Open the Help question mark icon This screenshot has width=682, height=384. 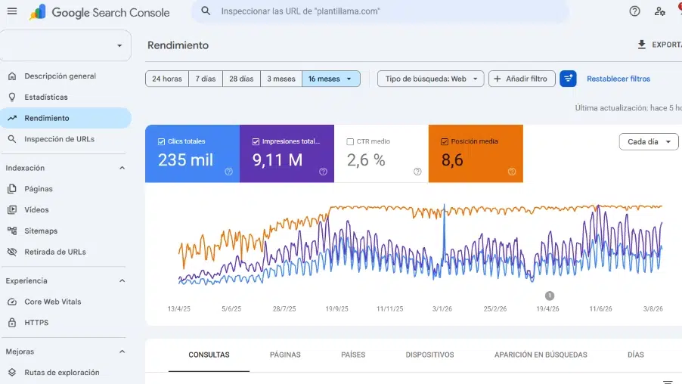click(634, 11)
